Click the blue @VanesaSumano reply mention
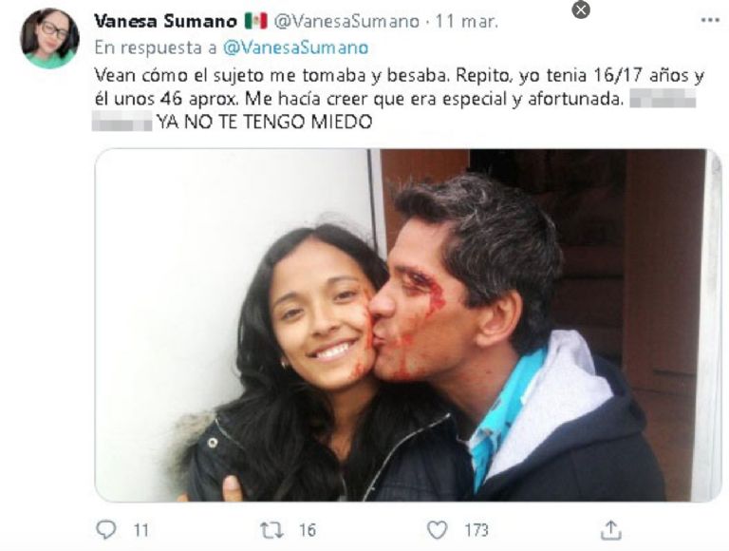 click(296, 47)
